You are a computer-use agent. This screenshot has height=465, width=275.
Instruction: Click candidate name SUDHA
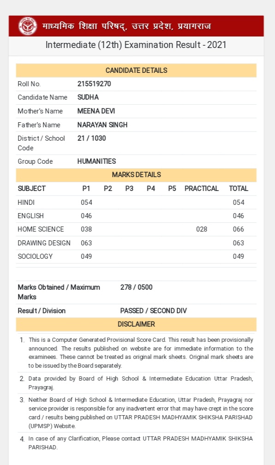pos(88,97)
